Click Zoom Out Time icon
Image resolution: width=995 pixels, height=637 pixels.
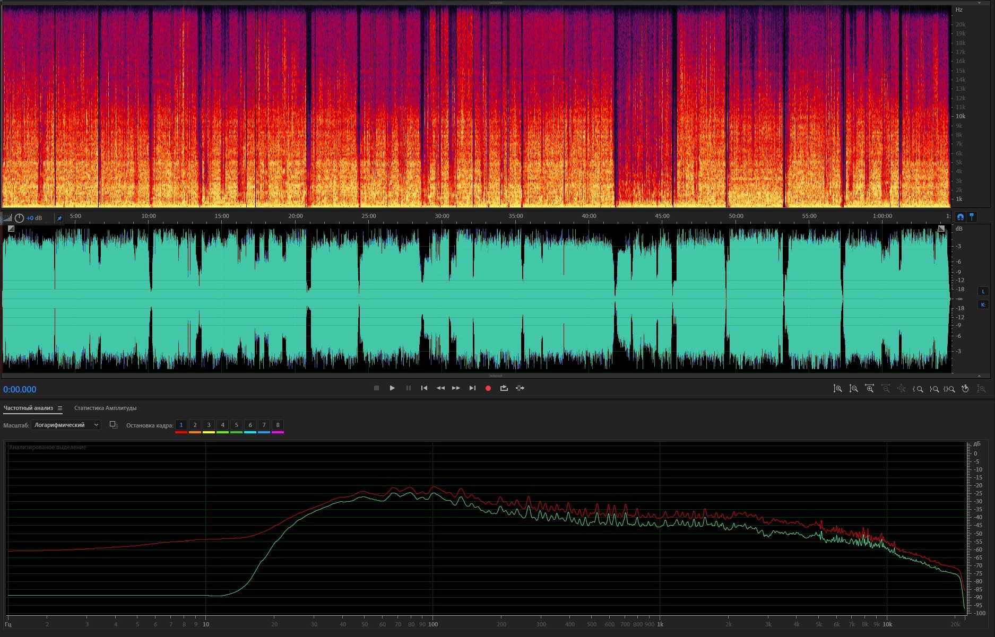click(x=885, y=389)
